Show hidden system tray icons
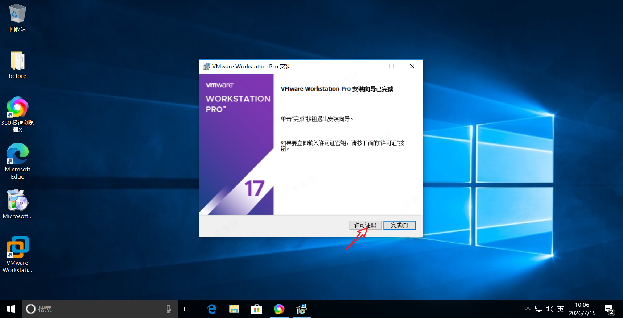The width and height of the screenshot is (623, 318). pos(528,309)
